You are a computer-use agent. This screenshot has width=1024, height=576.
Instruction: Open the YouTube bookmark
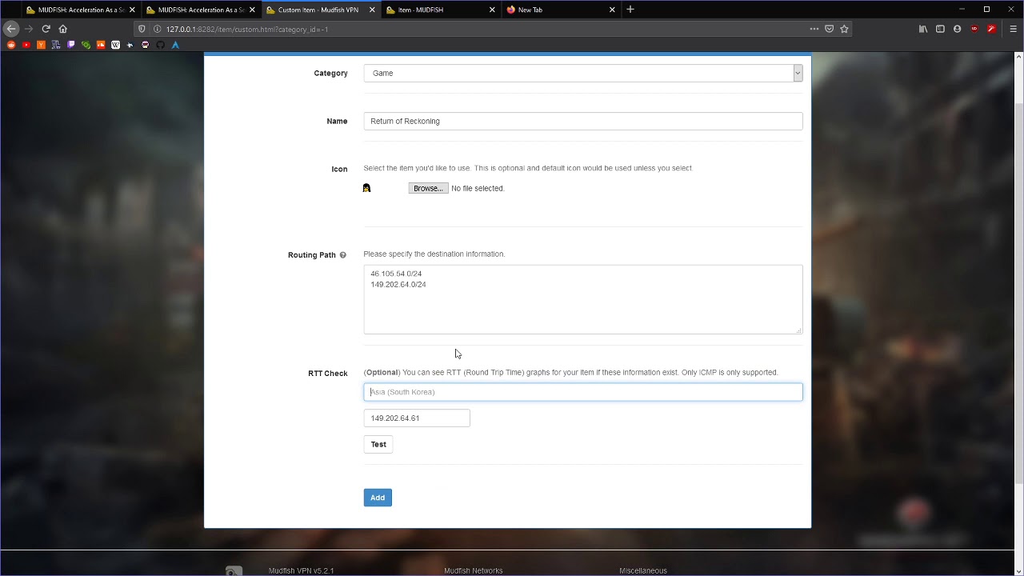(x=26, y=45)
